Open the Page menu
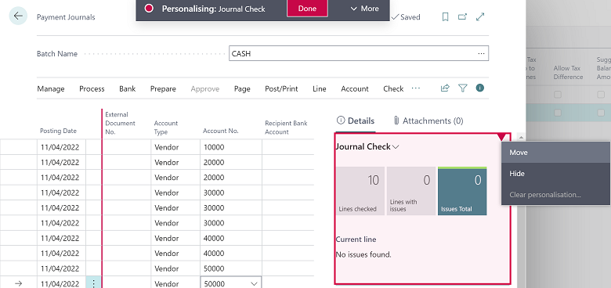Viewport: 611px width, 288px height. [242, 88]
